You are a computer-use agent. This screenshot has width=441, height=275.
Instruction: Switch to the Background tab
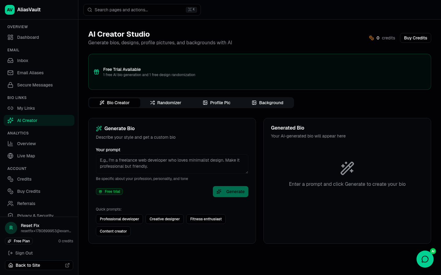point(268,103)
